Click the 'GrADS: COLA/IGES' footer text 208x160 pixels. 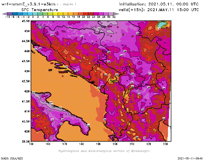click(12, 158)
